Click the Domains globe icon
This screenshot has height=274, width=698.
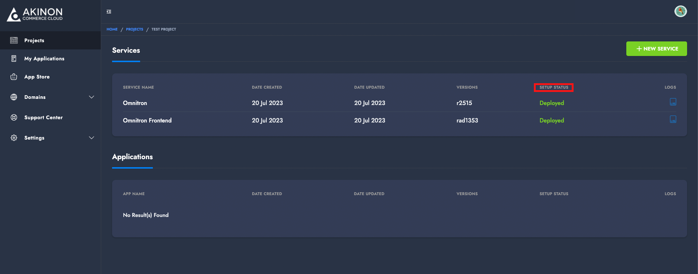point(14,97)
